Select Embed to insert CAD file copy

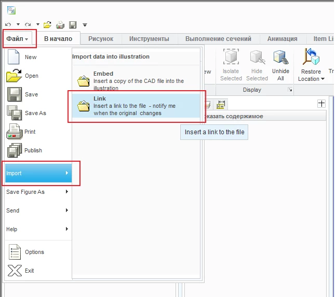tap(136, 81)
